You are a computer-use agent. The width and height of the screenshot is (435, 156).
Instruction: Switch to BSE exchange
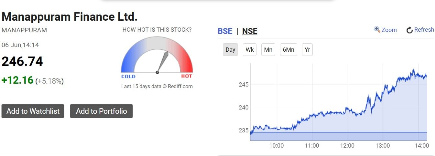point(225,31)
